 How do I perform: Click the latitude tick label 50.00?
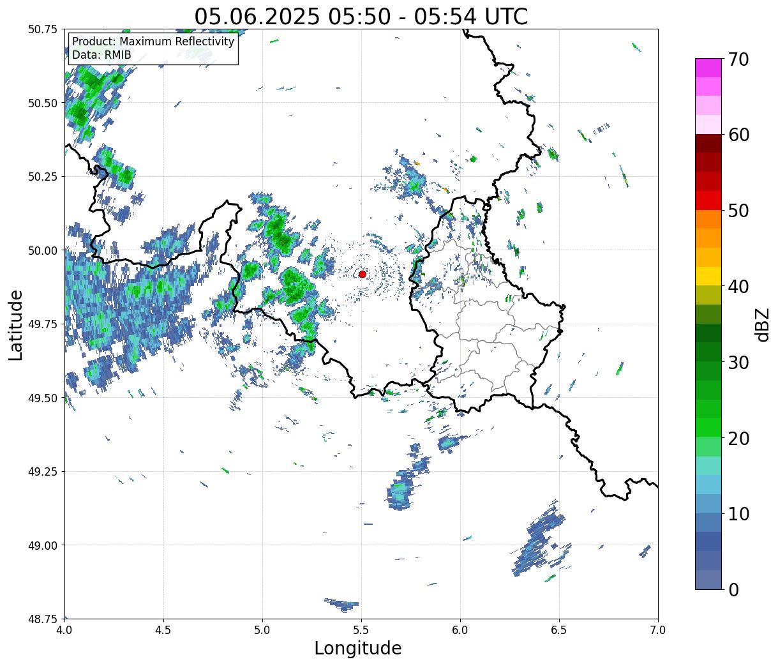(x=43, y=250)
